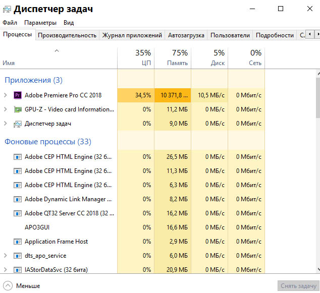Click the Task Manager title bar icon

point(7,10)
